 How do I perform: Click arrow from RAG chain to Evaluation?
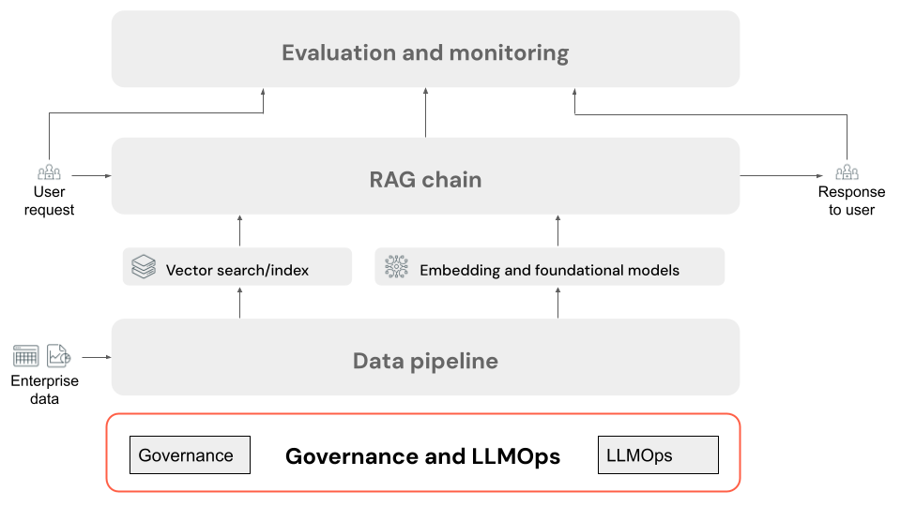[425, 112]
